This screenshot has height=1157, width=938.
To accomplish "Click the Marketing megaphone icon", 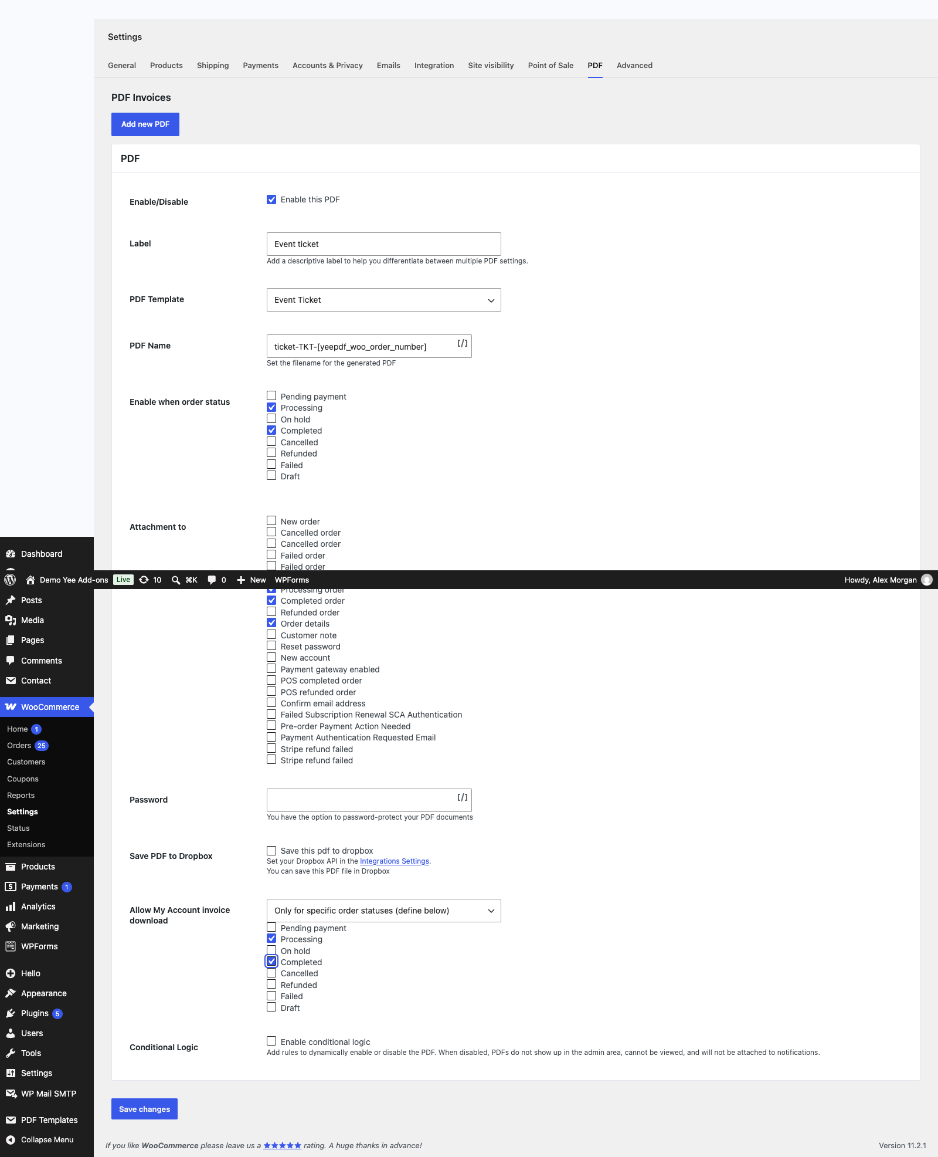I will [x=11, y=926].
